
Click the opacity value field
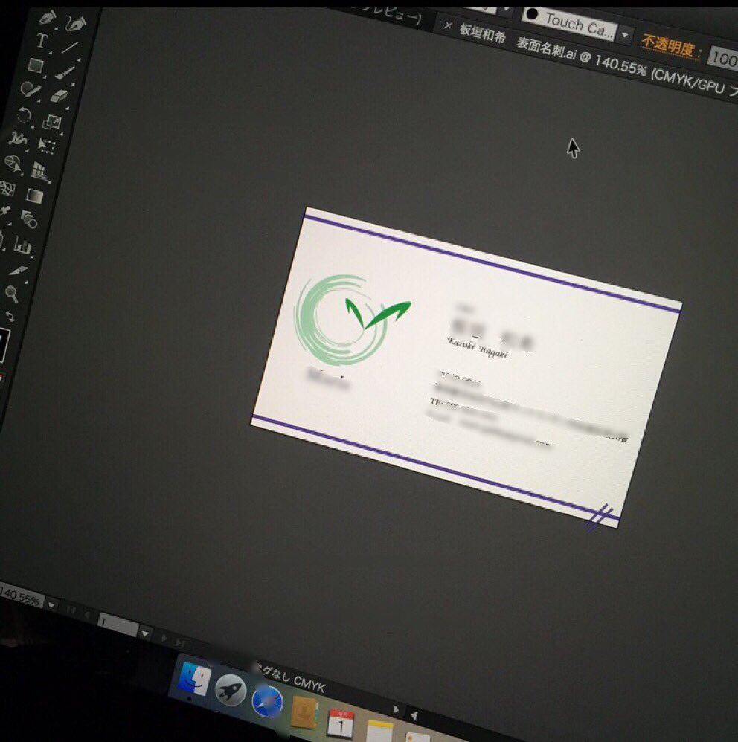pos(723,59)
